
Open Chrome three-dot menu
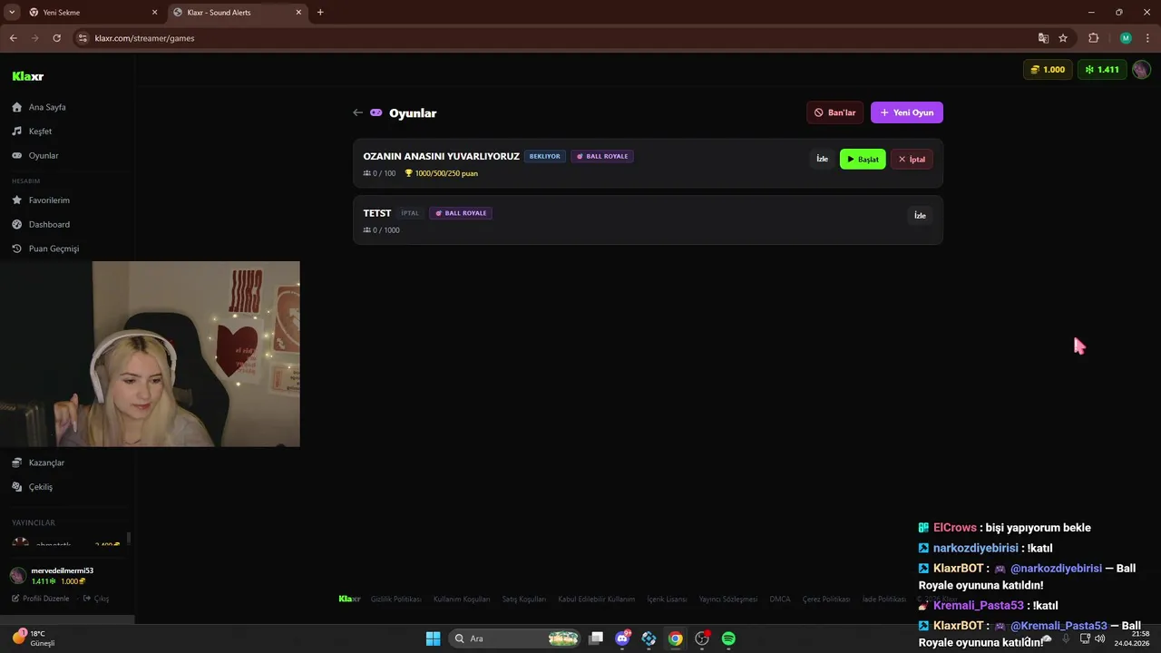1147,38
